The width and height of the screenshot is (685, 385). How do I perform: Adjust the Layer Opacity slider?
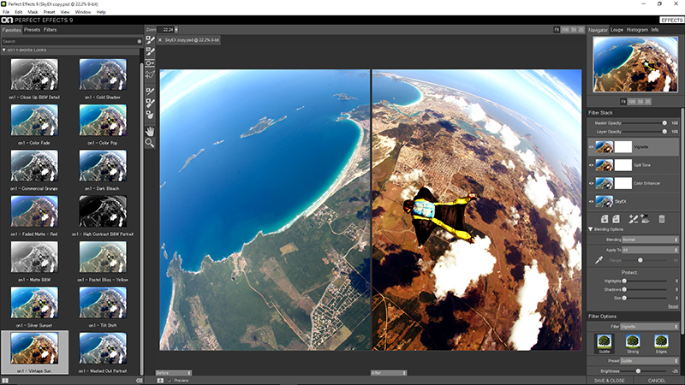pyautogui.click(x=664, y=132)
